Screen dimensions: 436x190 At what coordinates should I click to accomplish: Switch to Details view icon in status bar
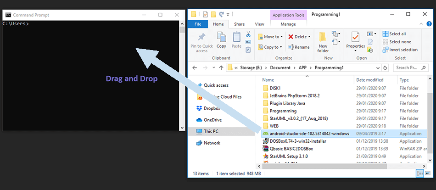pyautogui.click(x=419, y=173)
